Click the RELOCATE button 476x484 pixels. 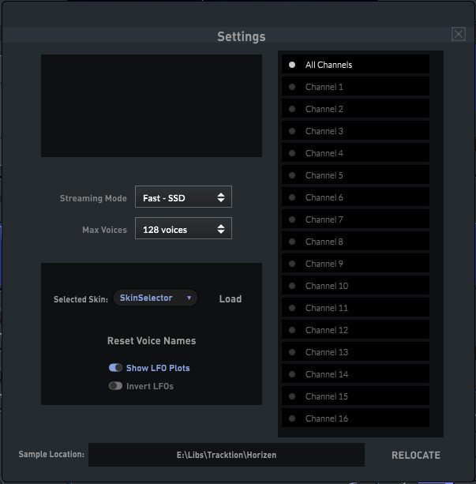pyautogui.click(x=416, y=456)
